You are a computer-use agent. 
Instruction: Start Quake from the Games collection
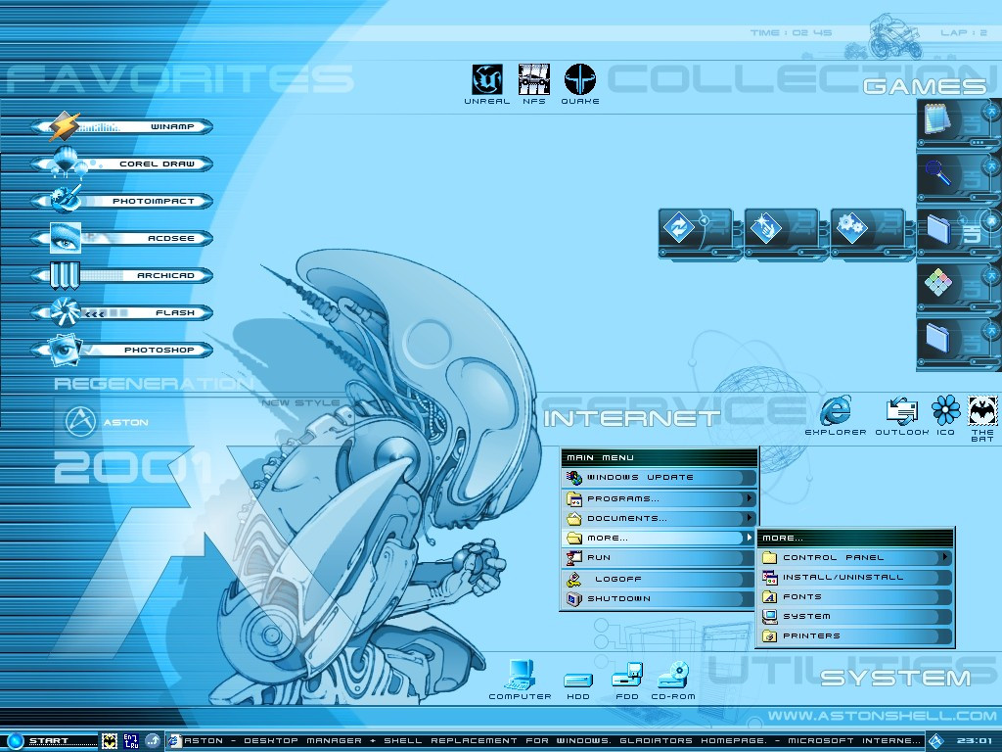pyautogui.click(x=580, y=84)
